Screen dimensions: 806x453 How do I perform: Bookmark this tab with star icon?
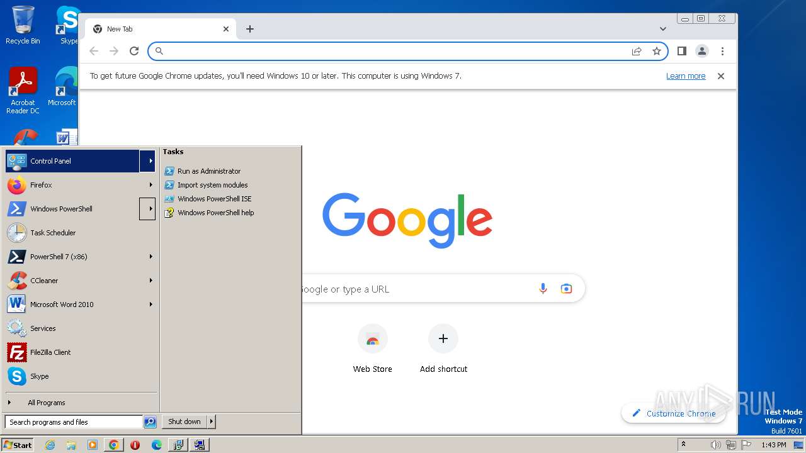[657, 51]
